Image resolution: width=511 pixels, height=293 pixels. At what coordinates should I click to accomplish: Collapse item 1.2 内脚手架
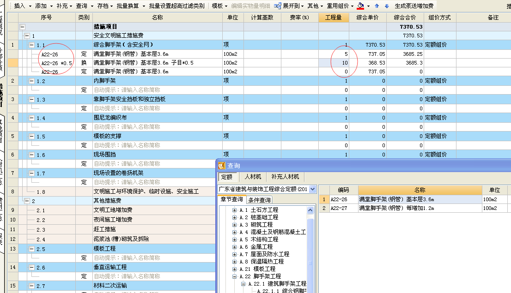pyautogui.click(x=31, y=81)
